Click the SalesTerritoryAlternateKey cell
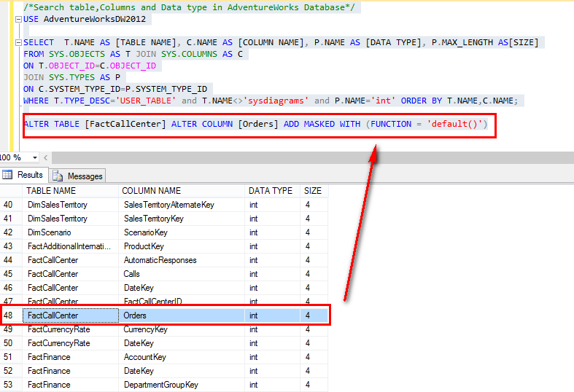This screenshot has height=392, width=574. (x=182, y=205)
